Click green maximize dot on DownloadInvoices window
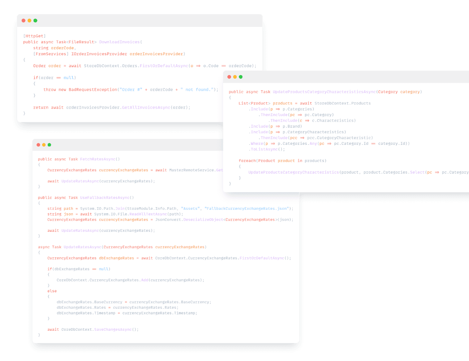The height and width of the screenshot is (361, 469). (35, 21)
